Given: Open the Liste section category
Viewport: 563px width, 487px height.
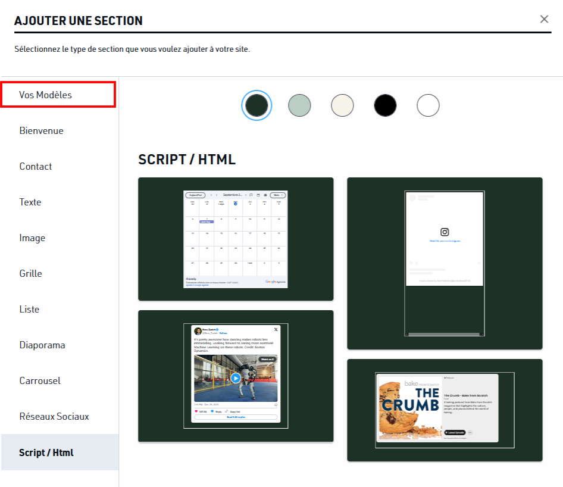Looking at the screenshot, I should pyautogui.click(x=60, y=309).
